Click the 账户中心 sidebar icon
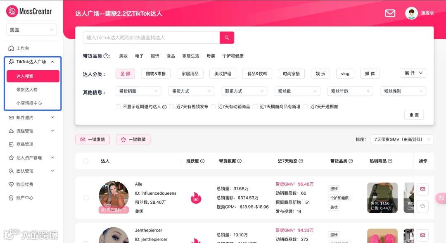This screenshot has width=446, height=243. click(11, 198)
